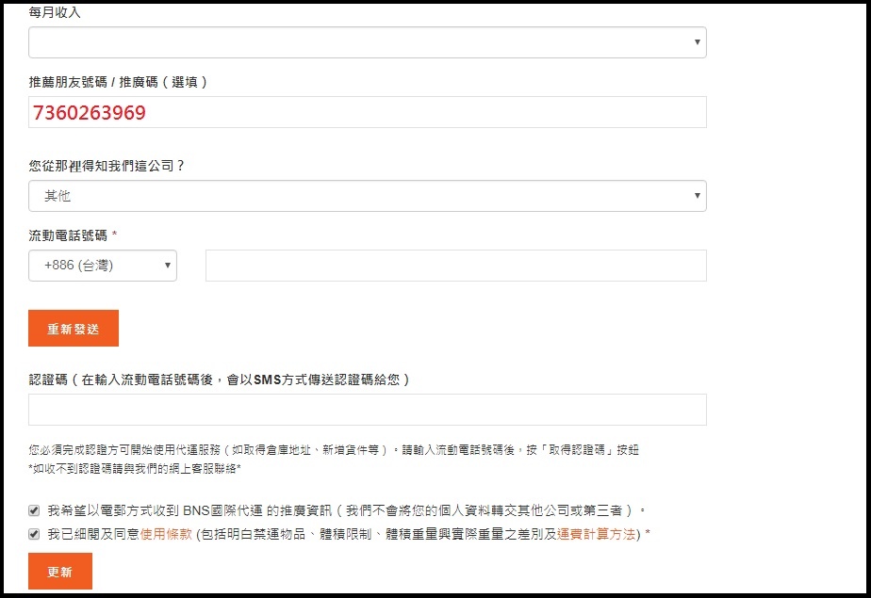
Task: Submit the form with the 更新 button
Action: click(x=60, y=572)
